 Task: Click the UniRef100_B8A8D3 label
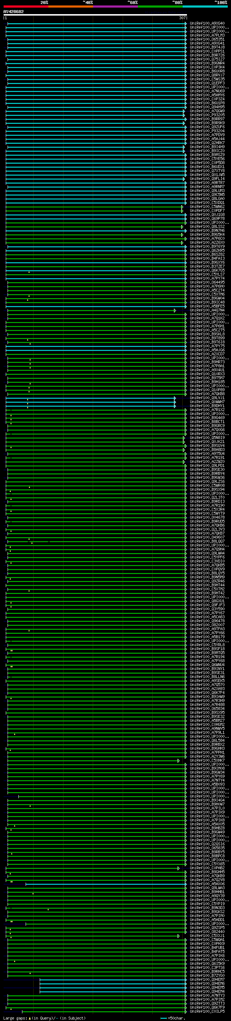tap(207, 449)
